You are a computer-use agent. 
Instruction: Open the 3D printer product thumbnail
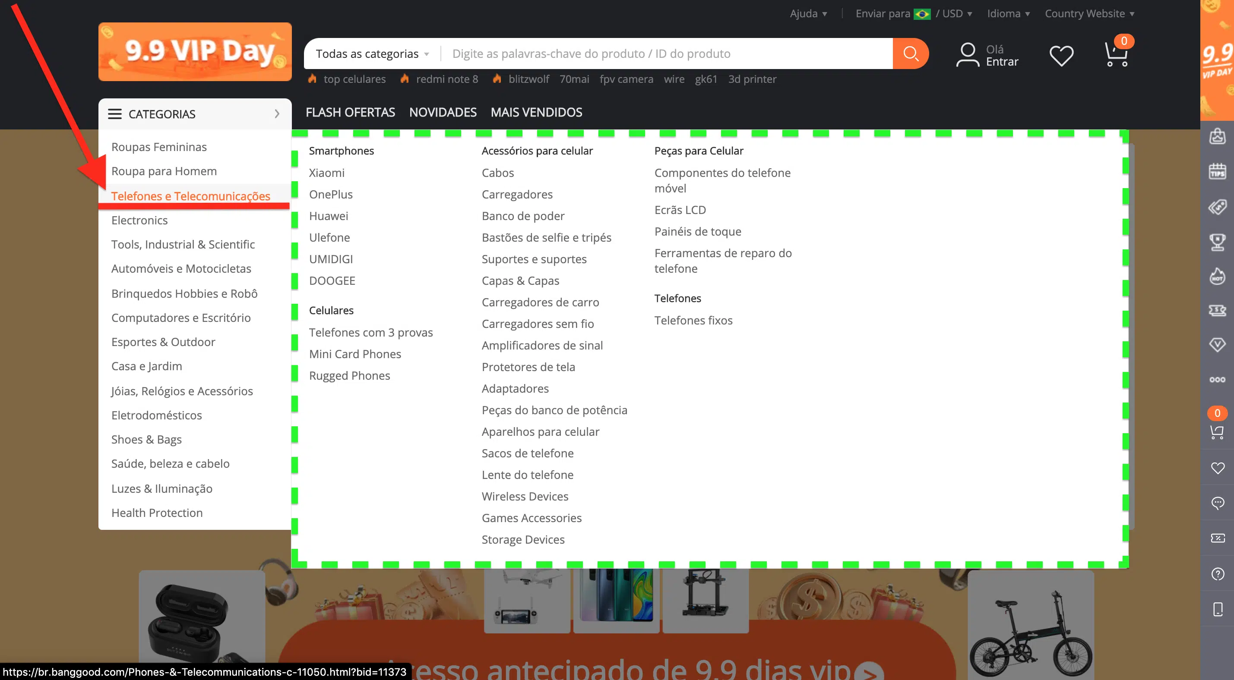pyautogui.click(x=705, y=601)
